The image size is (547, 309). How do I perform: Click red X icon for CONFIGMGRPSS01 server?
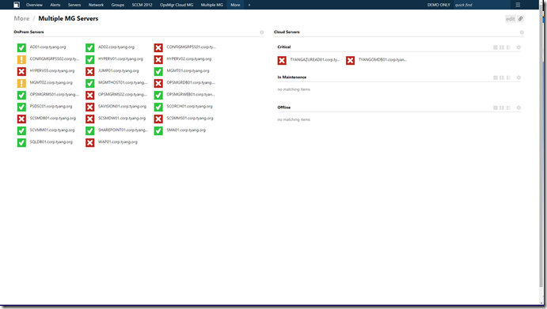[158, 47]
